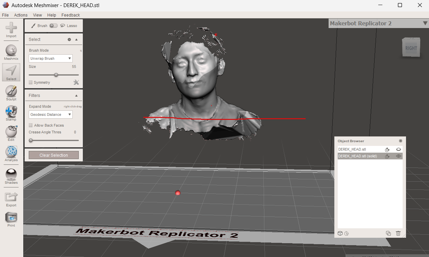
Task: Open Select settings gear
Action: point(69,40)
